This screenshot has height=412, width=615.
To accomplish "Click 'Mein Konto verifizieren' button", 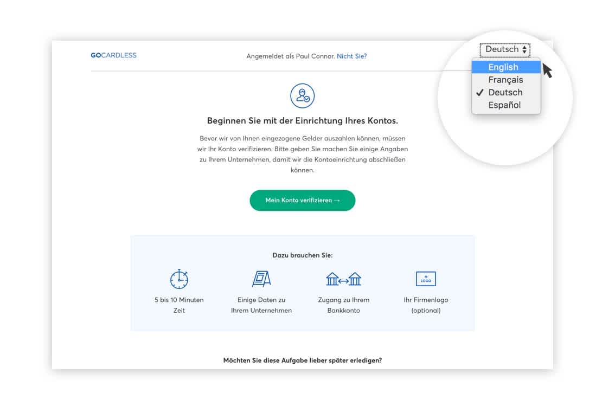I will point(303,201).
